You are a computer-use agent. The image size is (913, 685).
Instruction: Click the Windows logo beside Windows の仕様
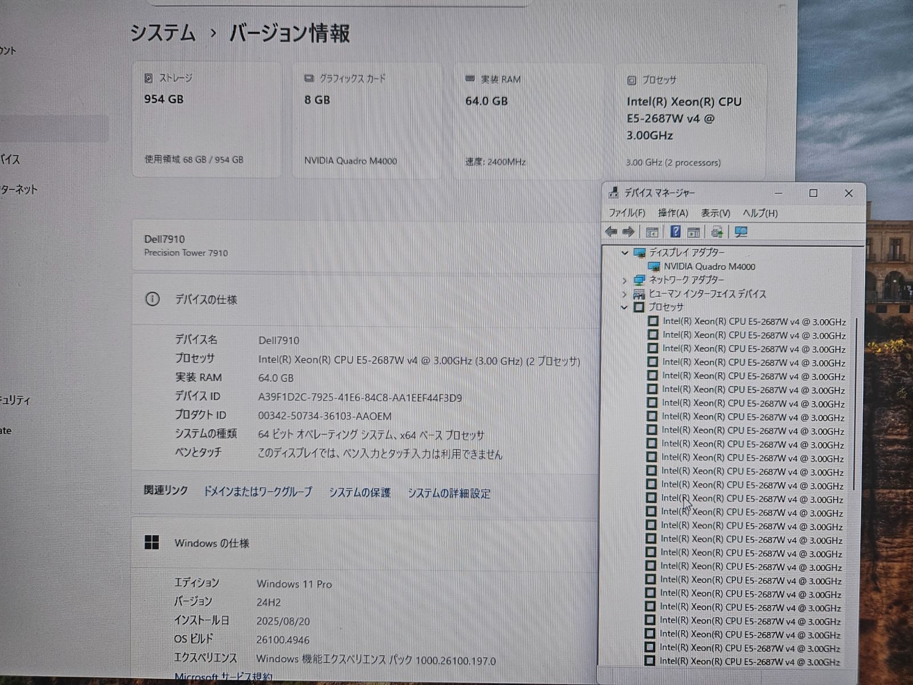152,542
